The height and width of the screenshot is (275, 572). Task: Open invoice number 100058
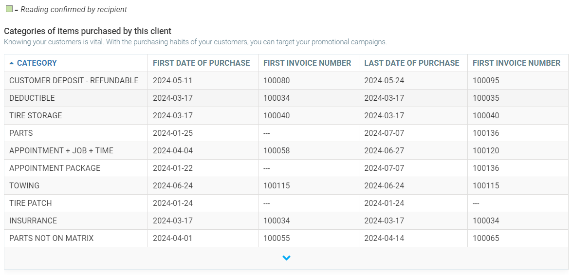tap(277, 151)
